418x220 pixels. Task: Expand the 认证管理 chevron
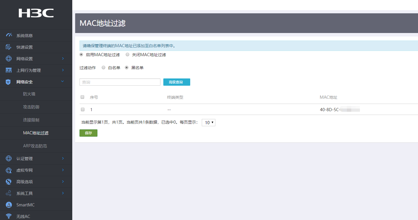63,159
